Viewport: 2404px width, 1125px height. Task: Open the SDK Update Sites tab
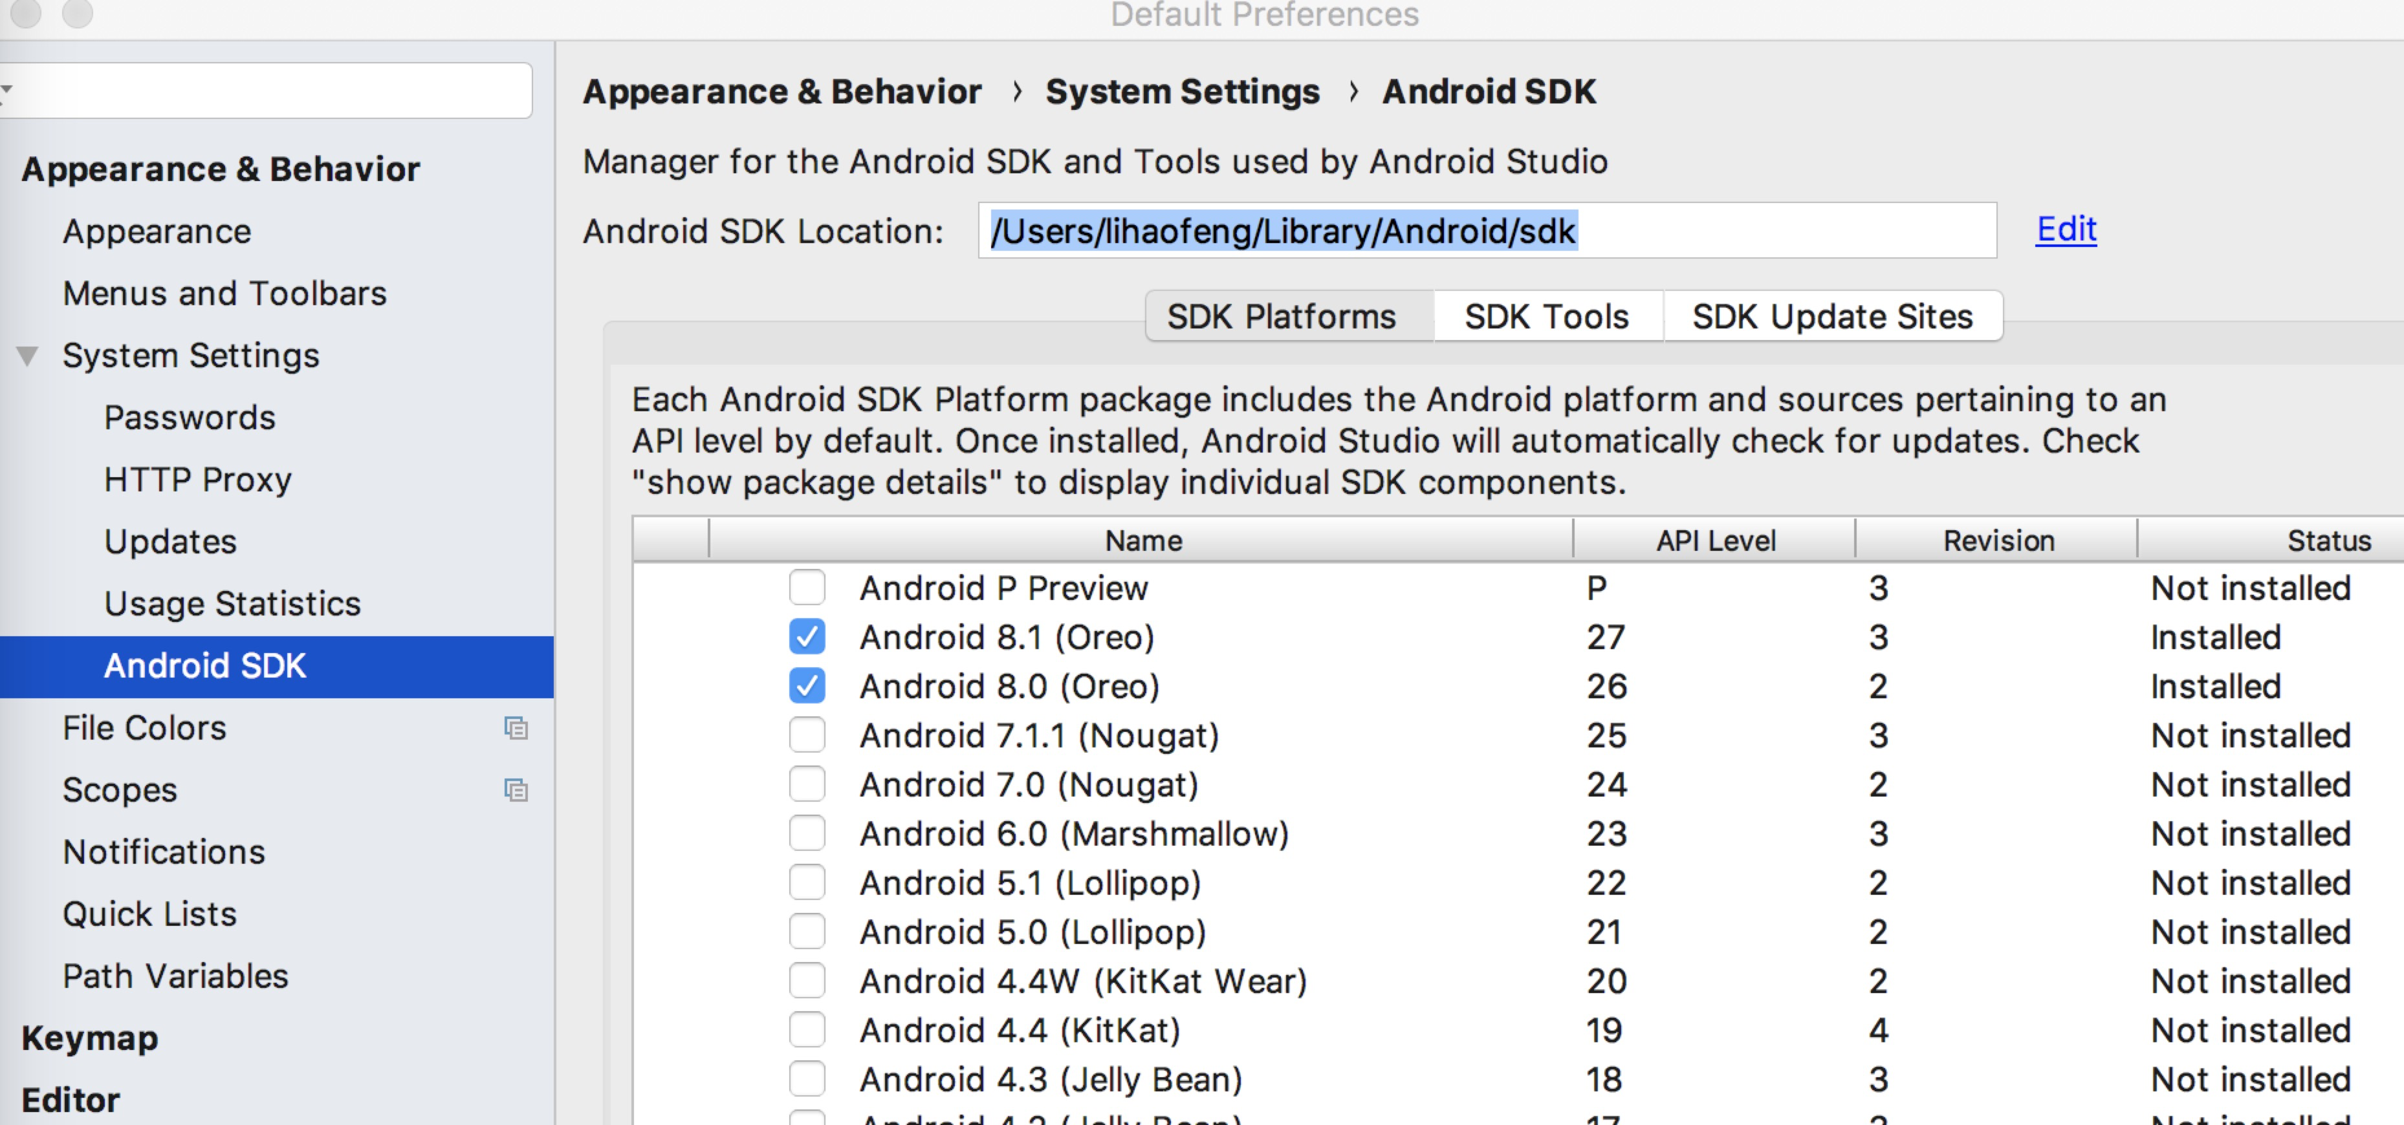(1832, 316)
